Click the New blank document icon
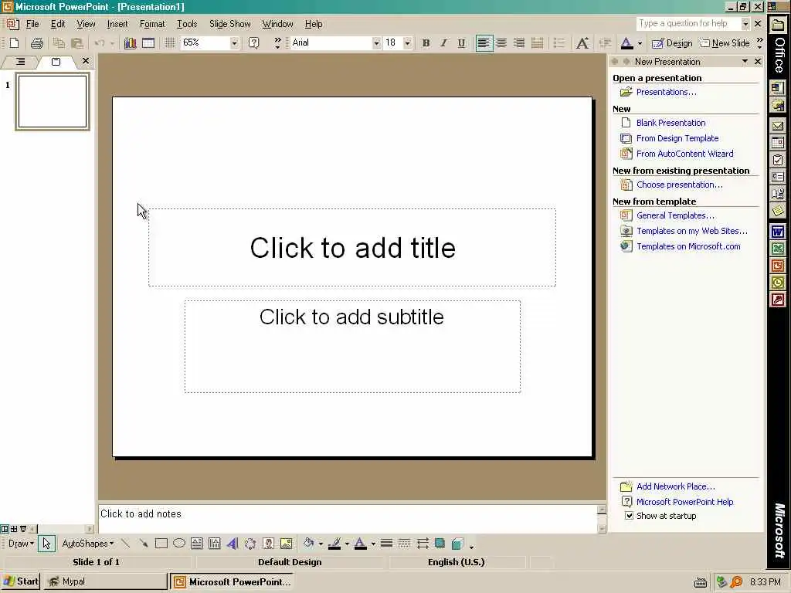This screenshot has height=593, width=791. [14, 43]
